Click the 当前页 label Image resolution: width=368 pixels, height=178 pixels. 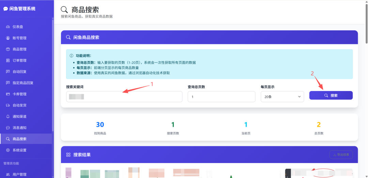pos(246,133)
